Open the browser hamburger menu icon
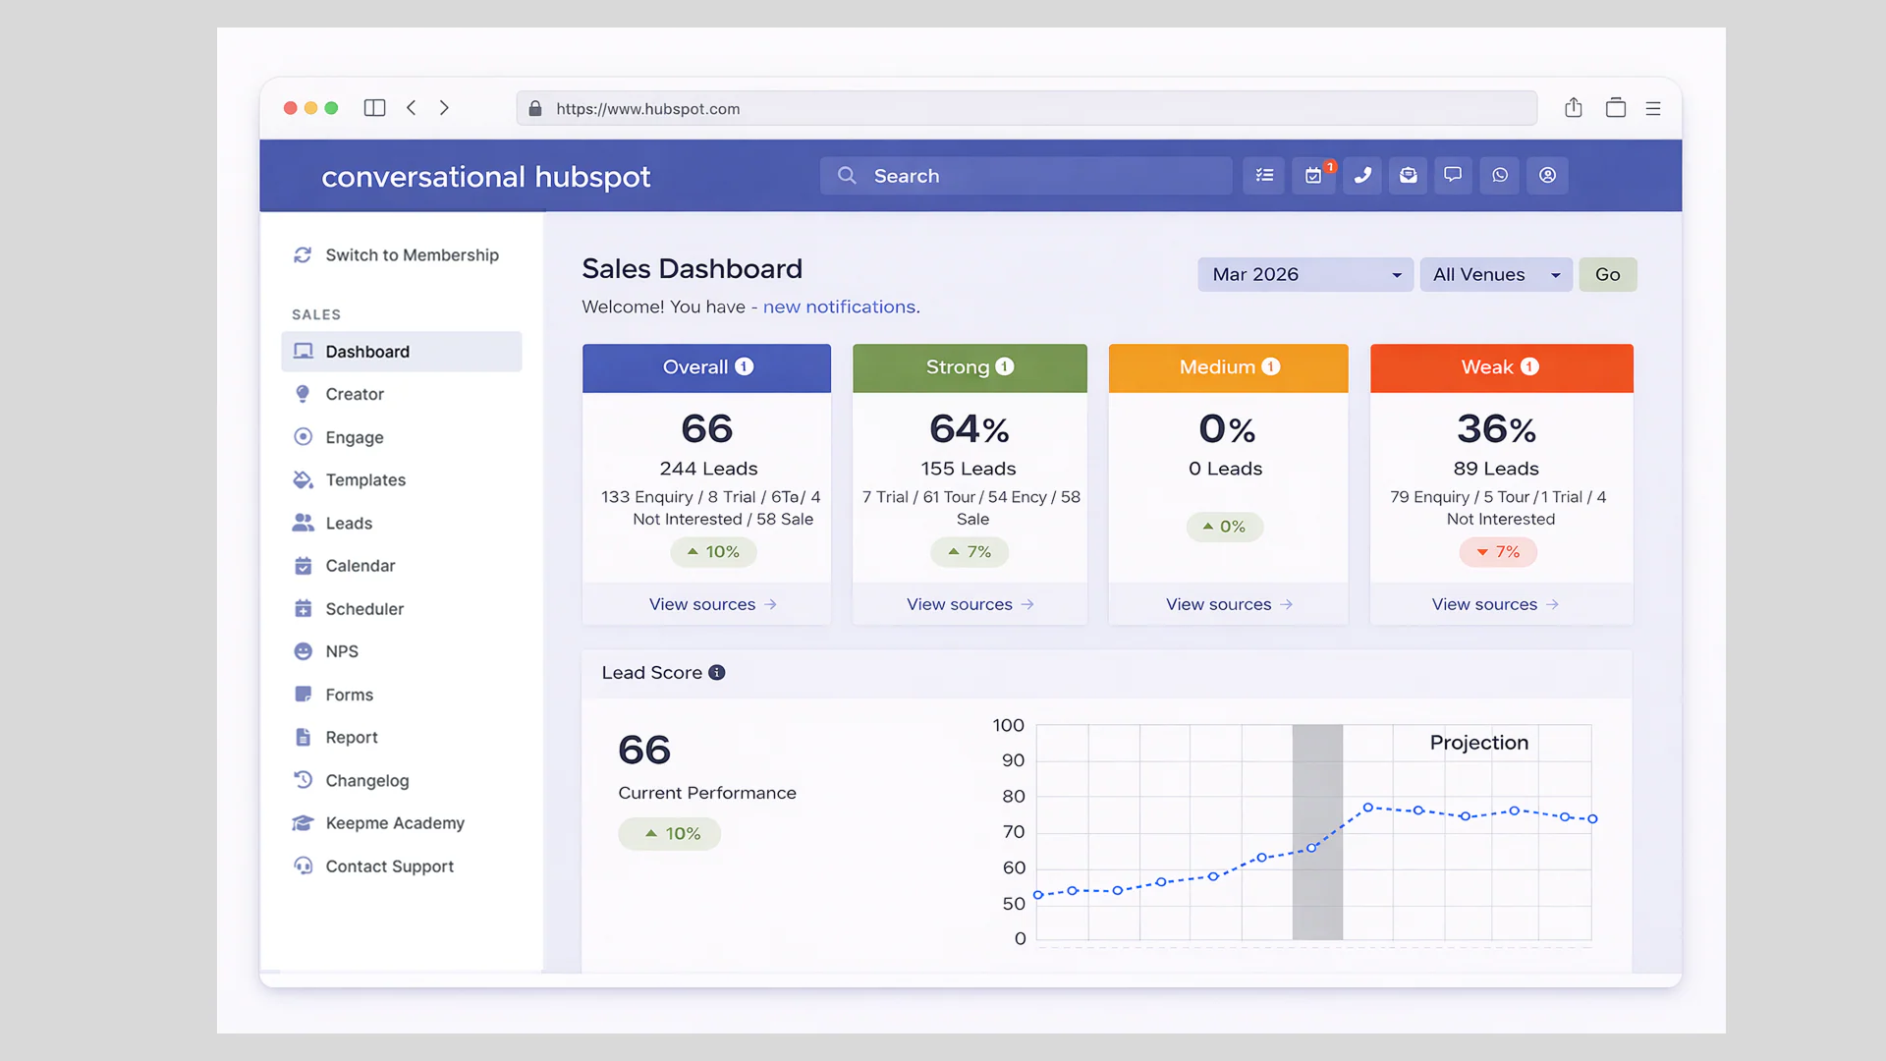 pyautogui.click(x=1653, y=109)
